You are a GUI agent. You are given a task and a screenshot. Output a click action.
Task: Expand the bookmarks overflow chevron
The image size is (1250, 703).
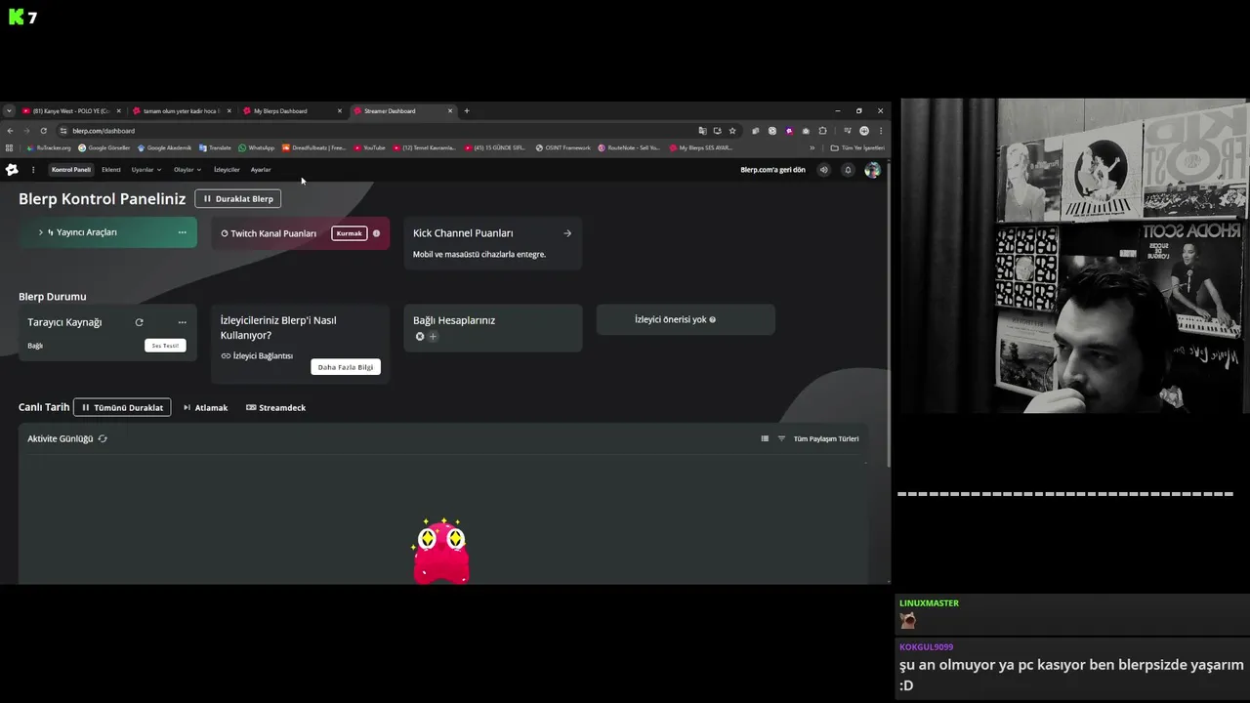812,148
